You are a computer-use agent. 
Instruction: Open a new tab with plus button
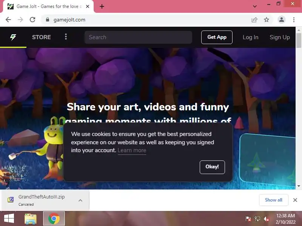(x=102, y=6)
